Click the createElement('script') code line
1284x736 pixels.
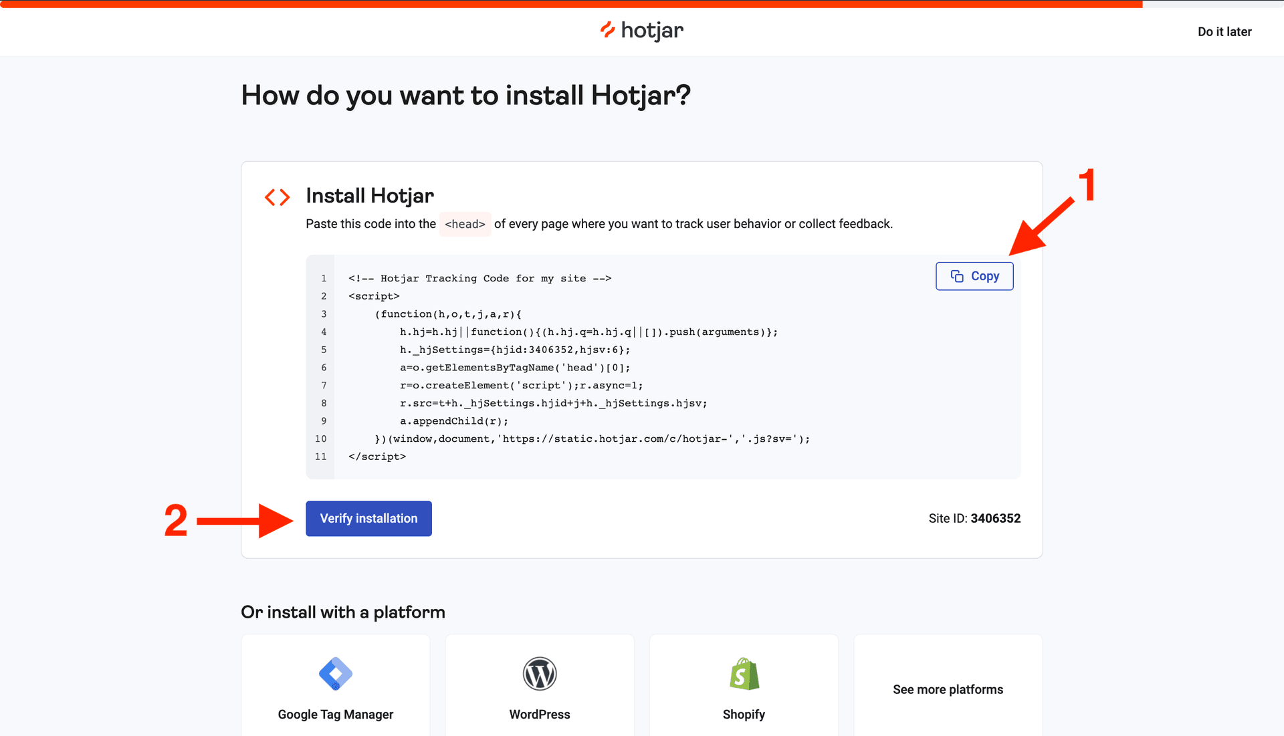tap(521, 385)
